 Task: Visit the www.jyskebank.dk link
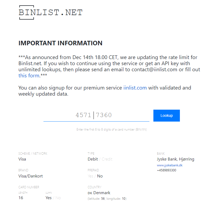coord(170,165)
